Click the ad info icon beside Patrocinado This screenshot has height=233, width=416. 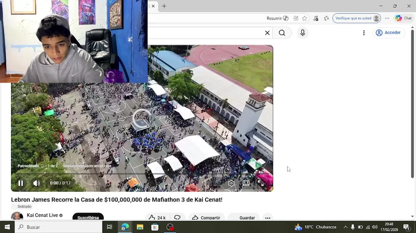pyautogui.click(x=42, y=166)
